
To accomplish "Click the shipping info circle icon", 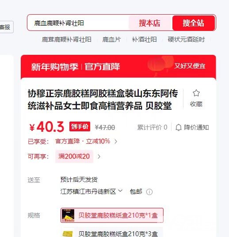I will (149, 192).
